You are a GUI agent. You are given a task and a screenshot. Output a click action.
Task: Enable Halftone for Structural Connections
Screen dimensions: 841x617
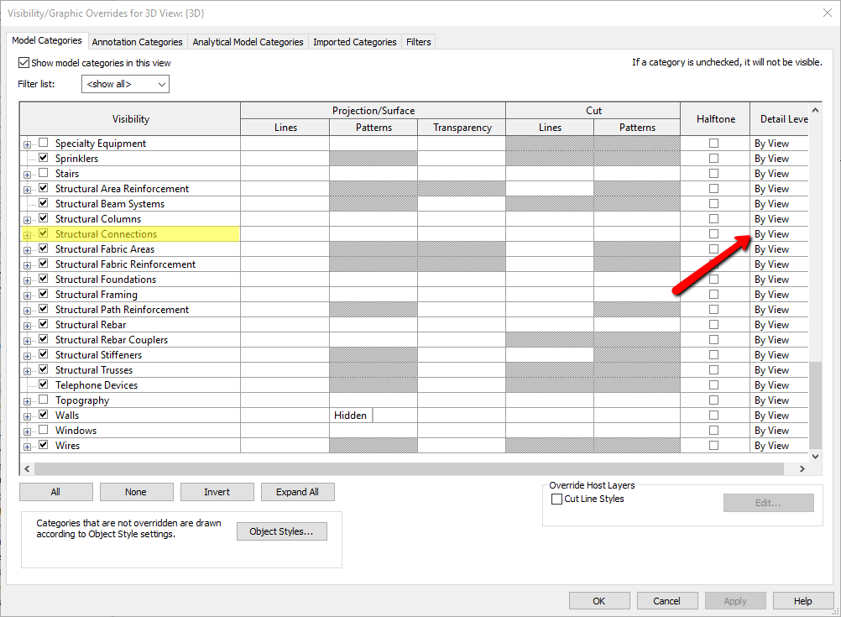[x=713, y=234]
